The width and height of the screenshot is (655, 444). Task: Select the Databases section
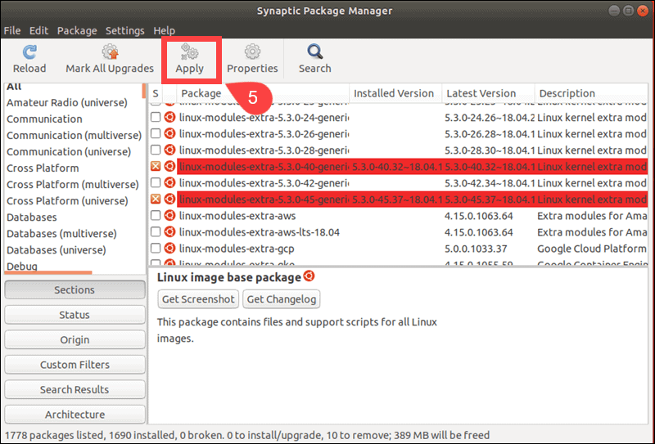32,218
